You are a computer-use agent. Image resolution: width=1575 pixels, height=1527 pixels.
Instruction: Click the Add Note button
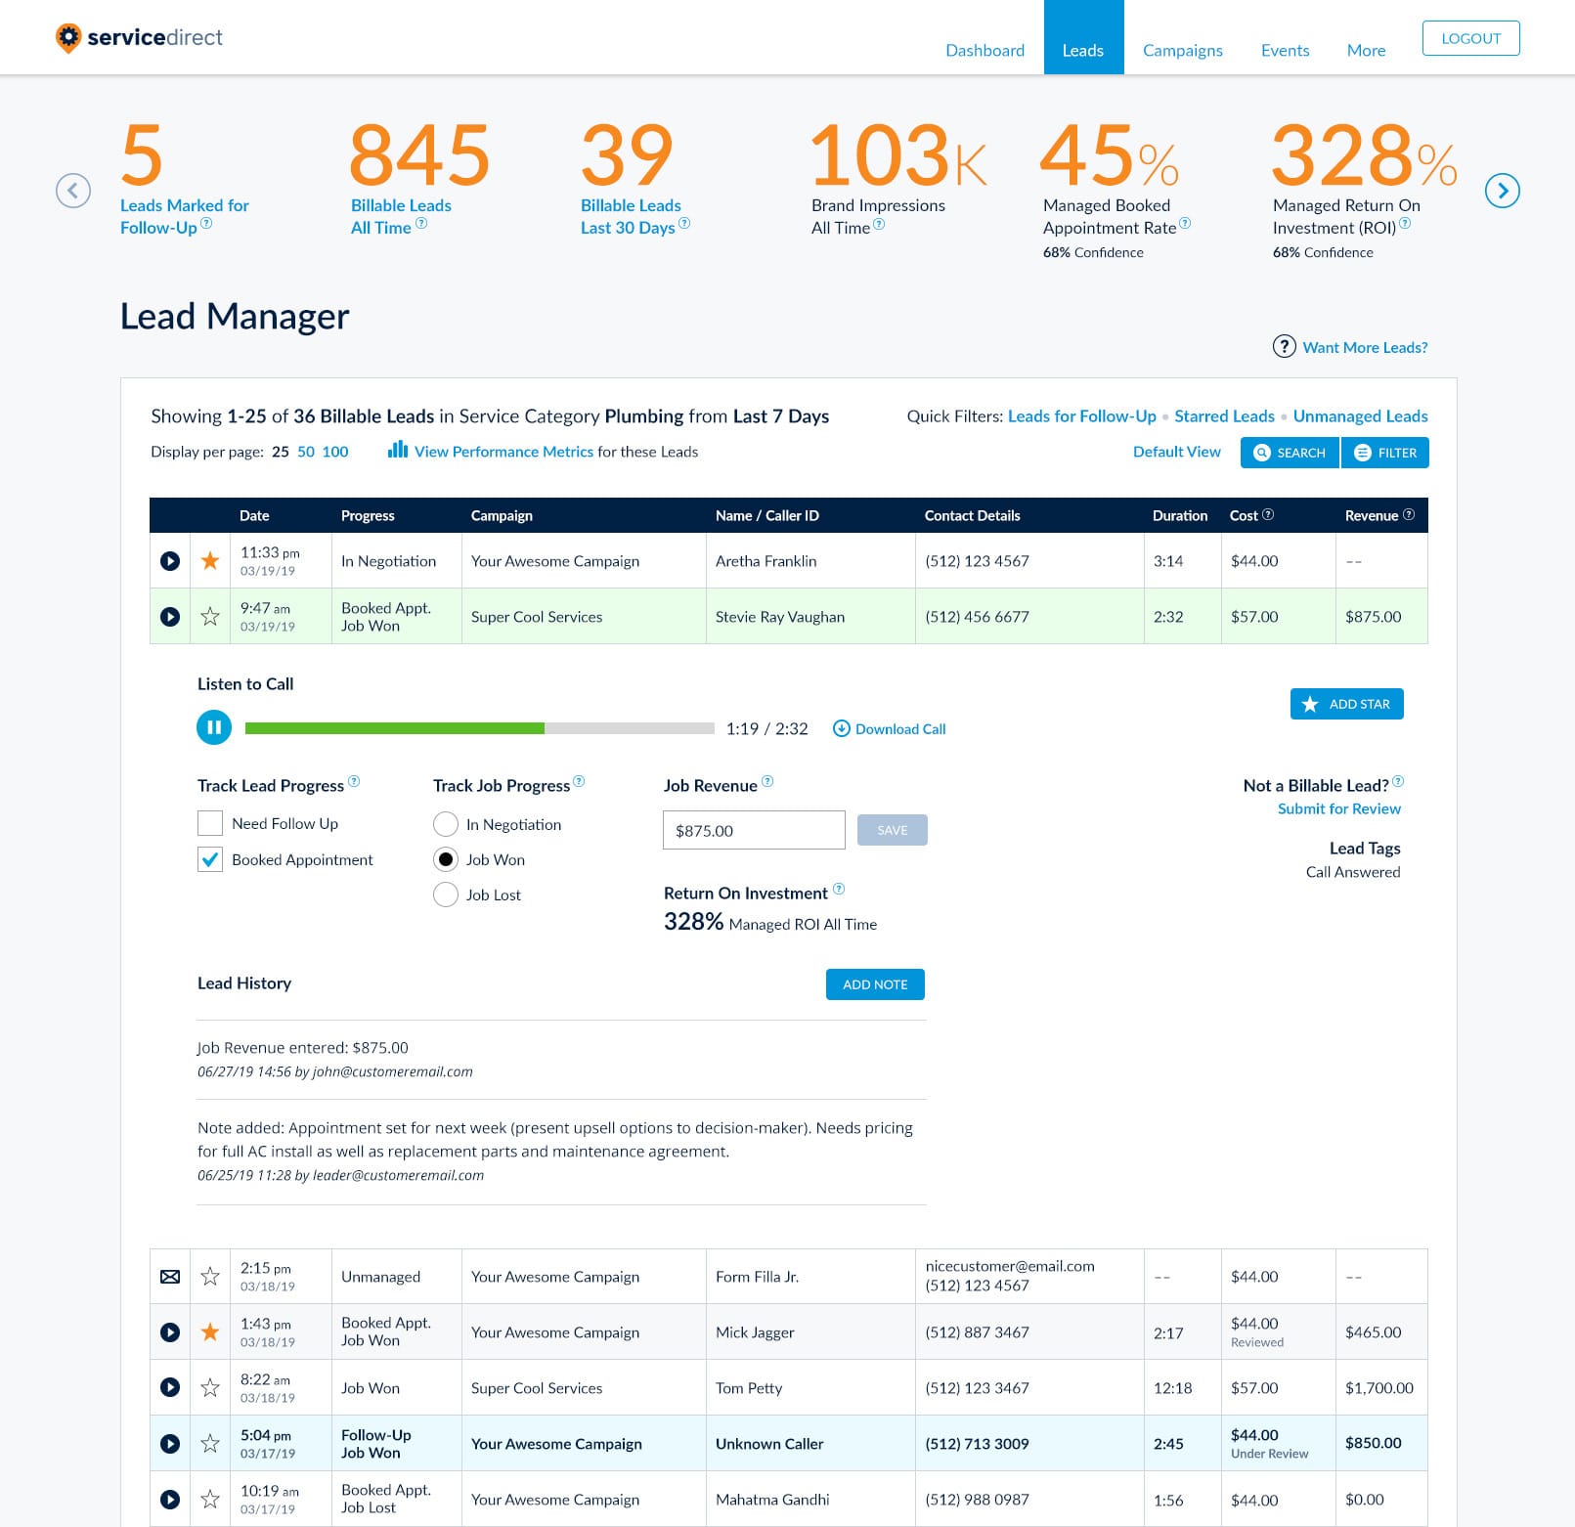[x=875, y=984]
